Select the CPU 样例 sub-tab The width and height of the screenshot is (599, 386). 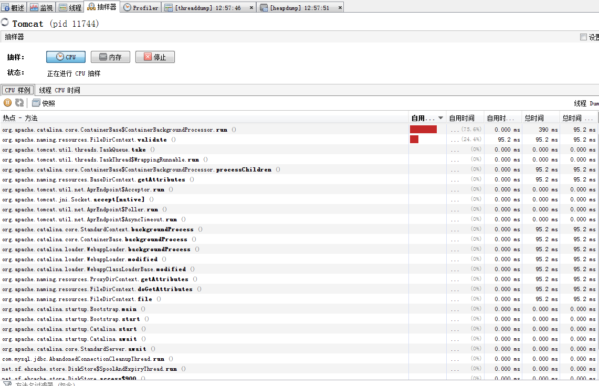click(x=17, y=90)
